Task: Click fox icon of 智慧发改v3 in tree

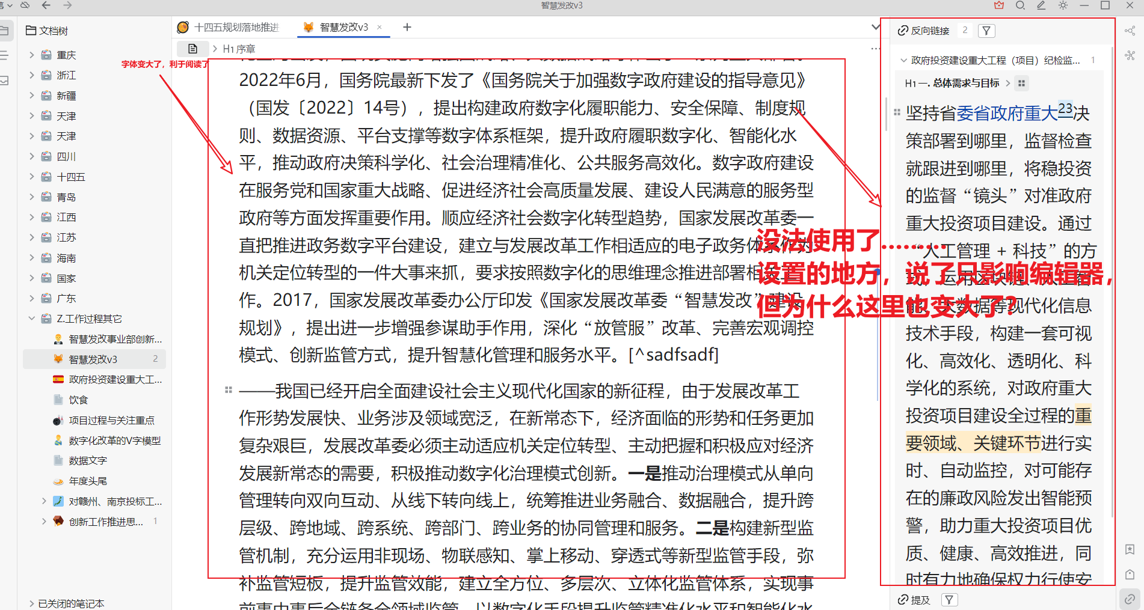Action: (x=58, y=359)
